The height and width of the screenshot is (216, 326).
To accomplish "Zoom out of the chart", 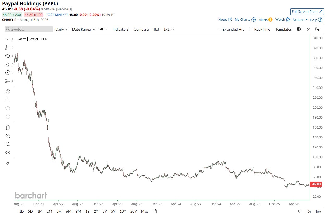I will (8, 144).
